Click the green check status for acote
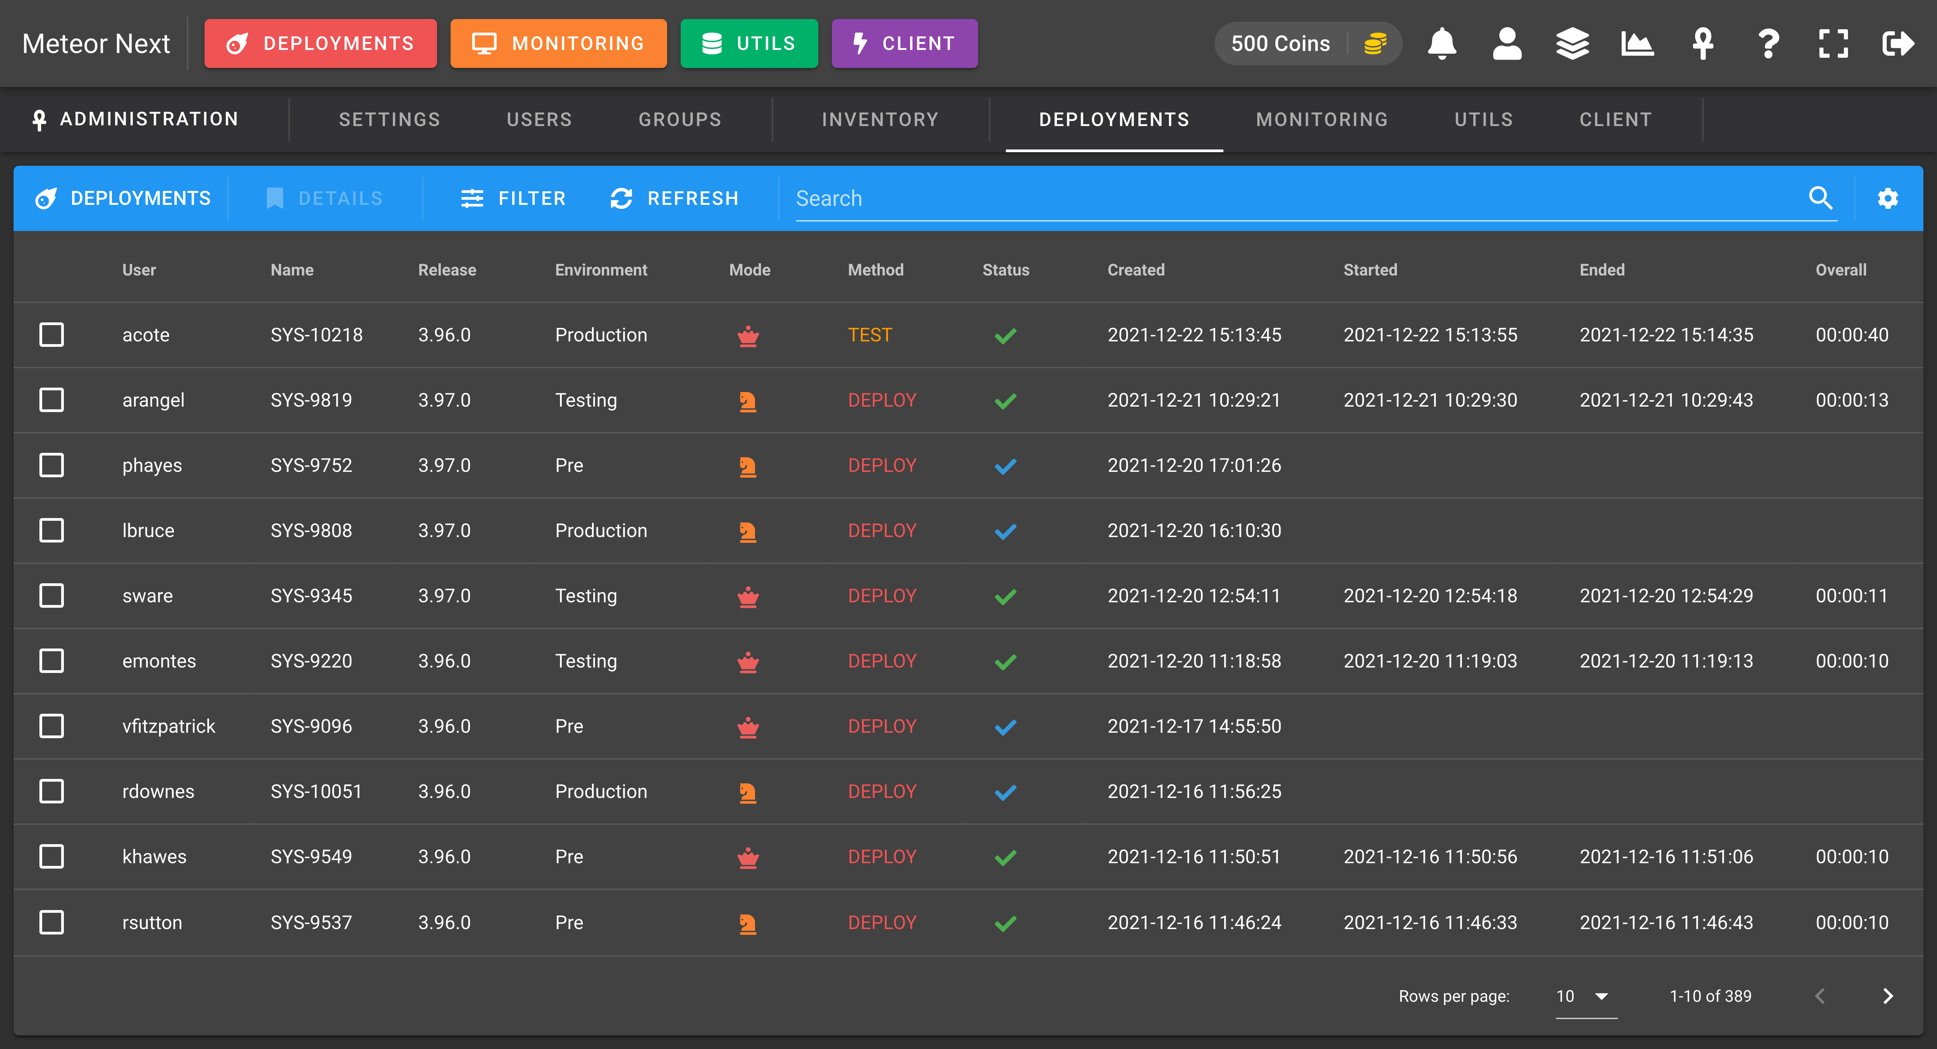 tap(1005, 336)
